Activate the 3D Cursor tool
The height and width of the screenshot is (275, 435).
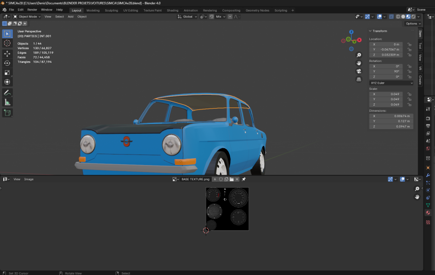(7, 43)
